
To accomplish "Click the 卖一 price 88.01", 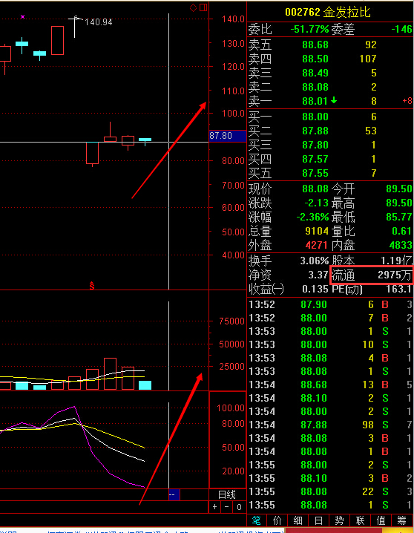I will pos(315,101).
